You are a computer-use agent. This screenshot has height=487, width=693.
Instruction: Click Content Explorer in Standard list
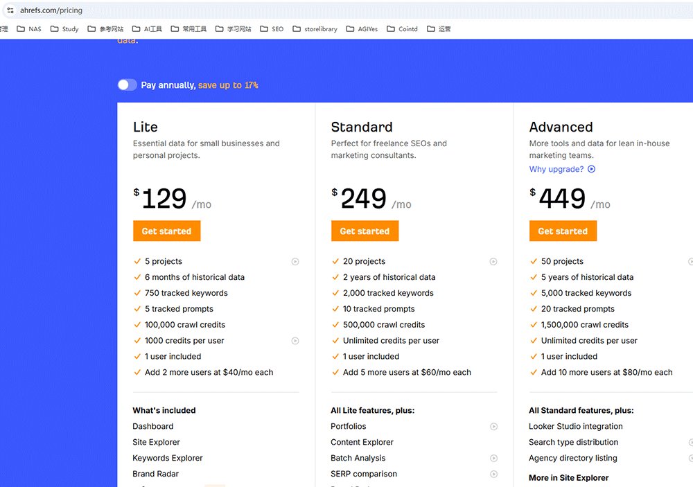click(x=362, y=443)
